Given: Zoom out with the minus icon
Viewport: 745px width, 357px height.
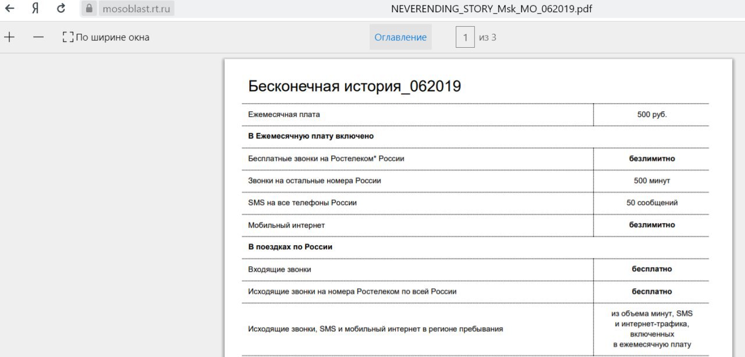Looking at the screenshot, I should (x=38, y=37).
